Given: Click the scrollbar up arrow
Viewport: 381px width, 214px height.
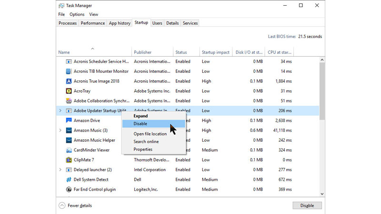Looking at the screenshot, I should click(322, 60).
